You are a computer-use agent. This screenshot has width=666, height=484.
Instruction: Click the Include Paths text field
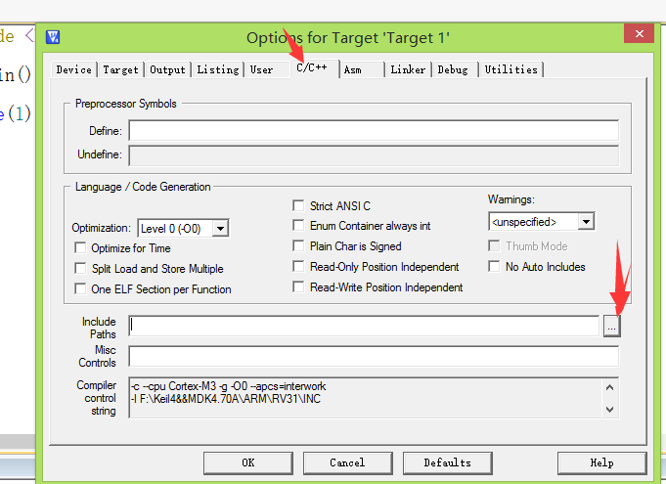pos(364,326)
